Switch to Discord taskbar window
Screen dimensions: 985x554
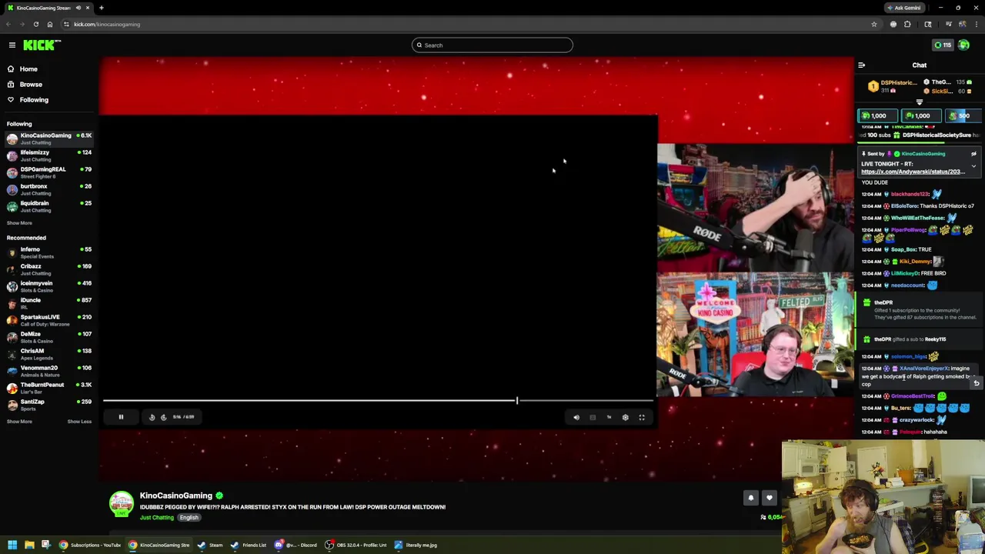tap(296, 546)
